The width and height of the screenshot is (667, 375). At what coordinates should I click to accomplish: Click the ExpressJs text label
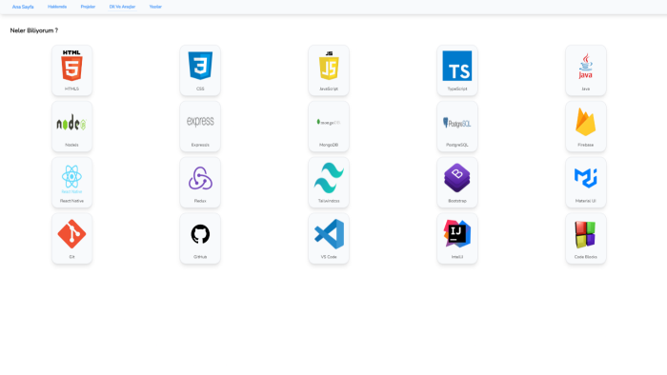pyautogui.click(x=200, y=145)
